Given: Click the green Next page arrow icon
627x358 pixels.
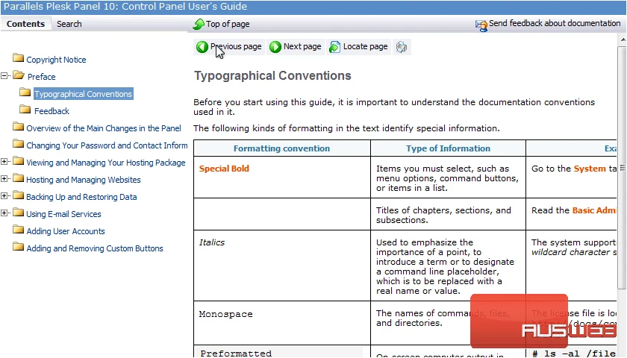Looking at the screenshot, I should coord(275,47).
